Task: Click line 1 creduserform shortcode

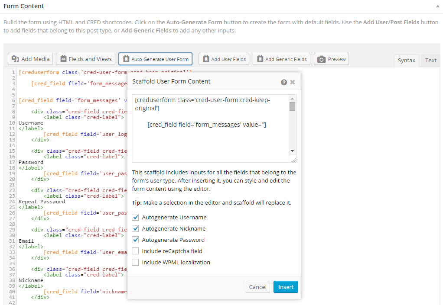Action: click(73, 72)
